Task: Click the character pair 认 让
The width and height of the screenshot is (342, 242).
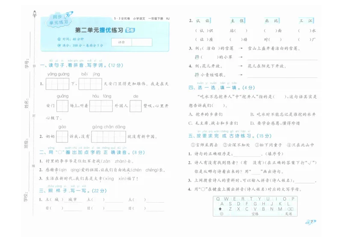Action: pos(203,21)
